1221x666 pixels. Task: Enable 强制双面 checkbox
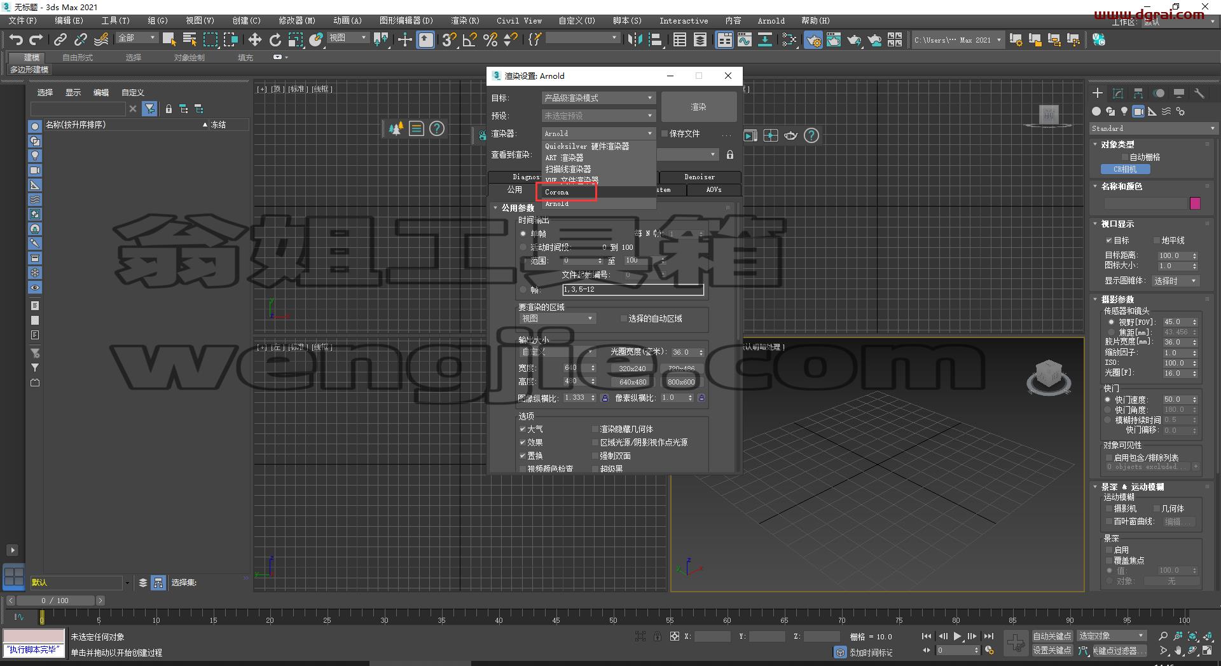tap(595, 456)
